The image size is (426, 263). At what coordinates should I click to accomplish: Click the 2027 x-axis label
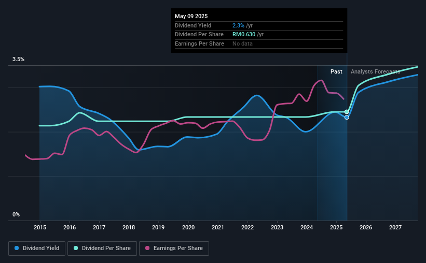(395, 227)
